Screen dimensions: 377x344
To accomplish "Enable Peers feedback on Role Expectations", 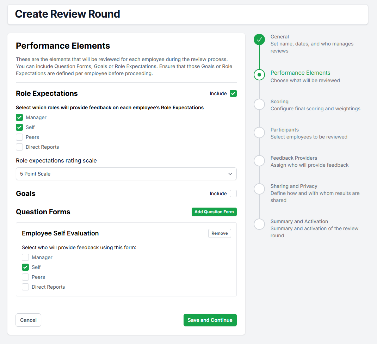I will point(19,137).
